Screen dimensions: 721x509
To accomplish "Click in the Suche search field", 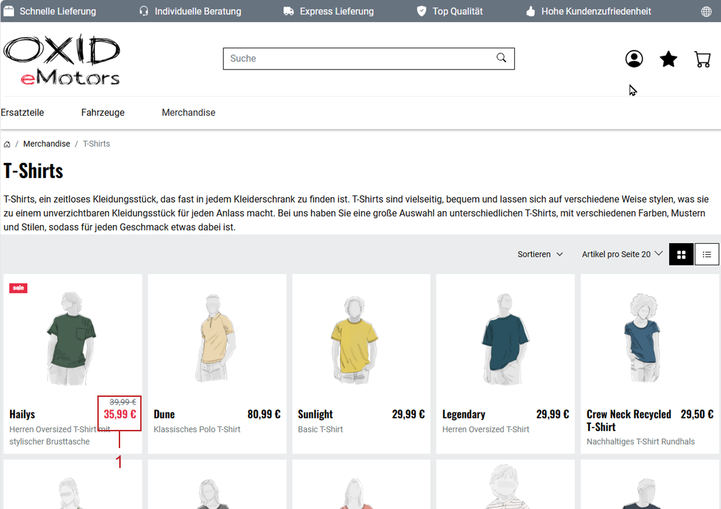I will pyautogui.click(x=359, y=59).
